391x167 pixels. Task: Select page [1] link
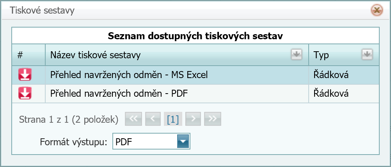point(173,120)
